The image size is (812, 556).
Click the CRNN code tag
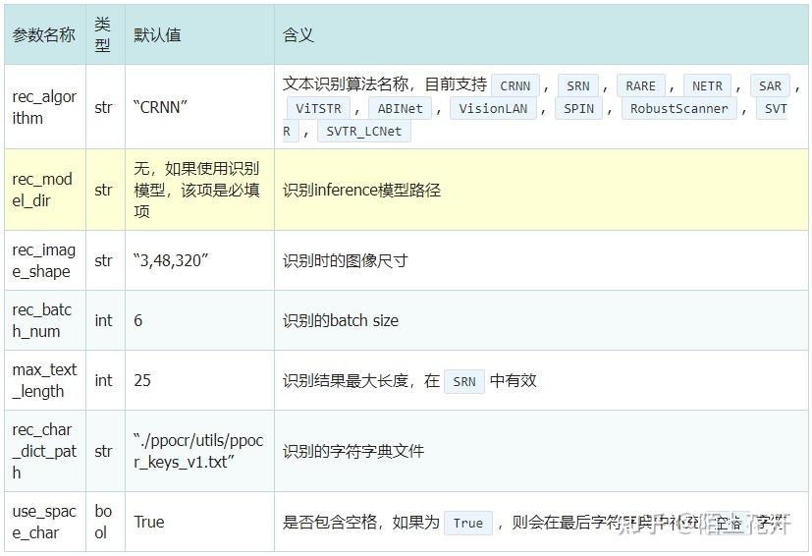[x=515, y=85]
